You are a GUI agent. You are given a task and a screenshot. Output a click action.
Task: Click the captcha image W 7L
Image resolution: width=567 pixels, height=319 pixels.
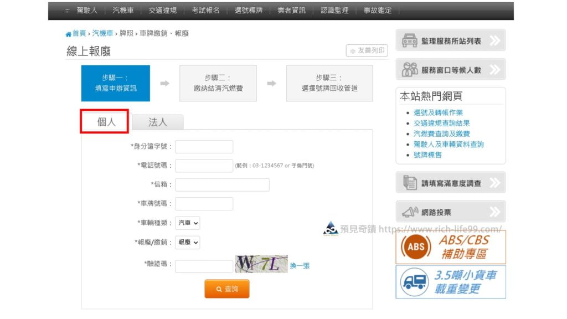click(x=261, y=264)
